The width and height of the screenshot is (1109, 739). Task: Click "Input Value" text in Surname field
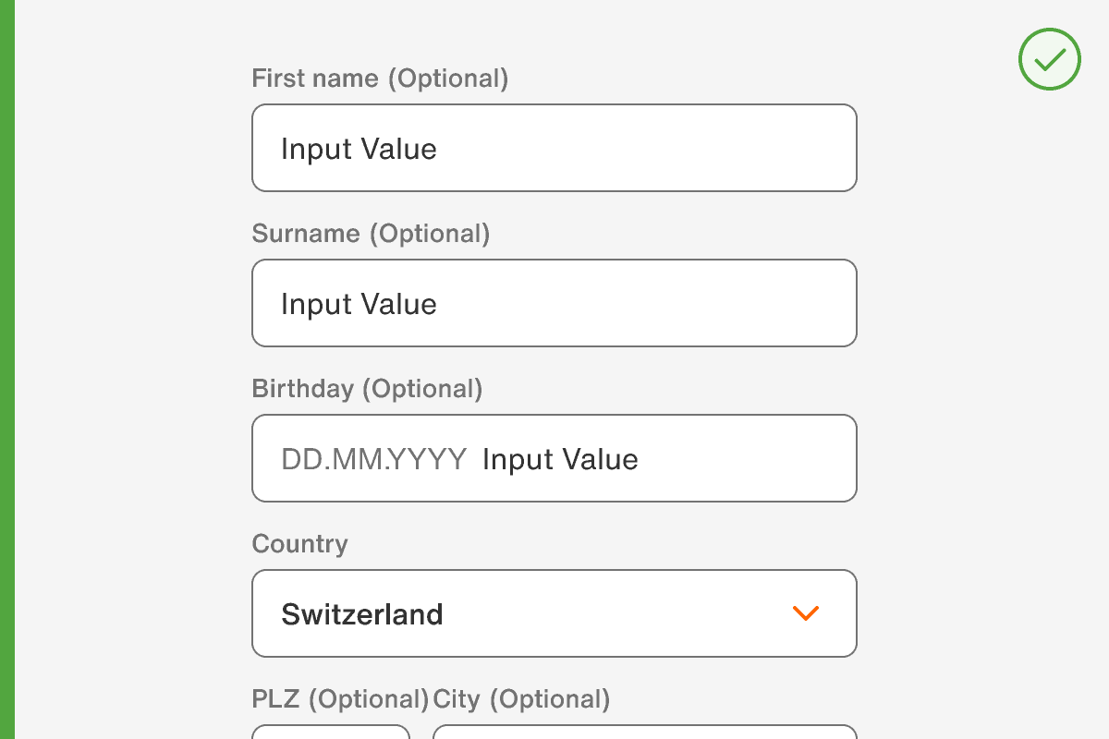[x=359, y=304]
